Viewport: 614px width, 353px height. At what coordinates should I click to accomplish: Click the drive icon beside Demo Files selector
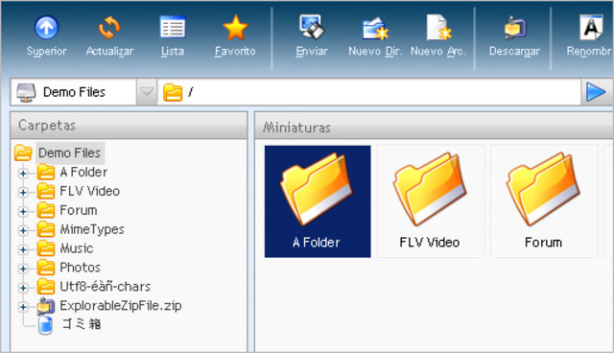(x=26, y=92)
